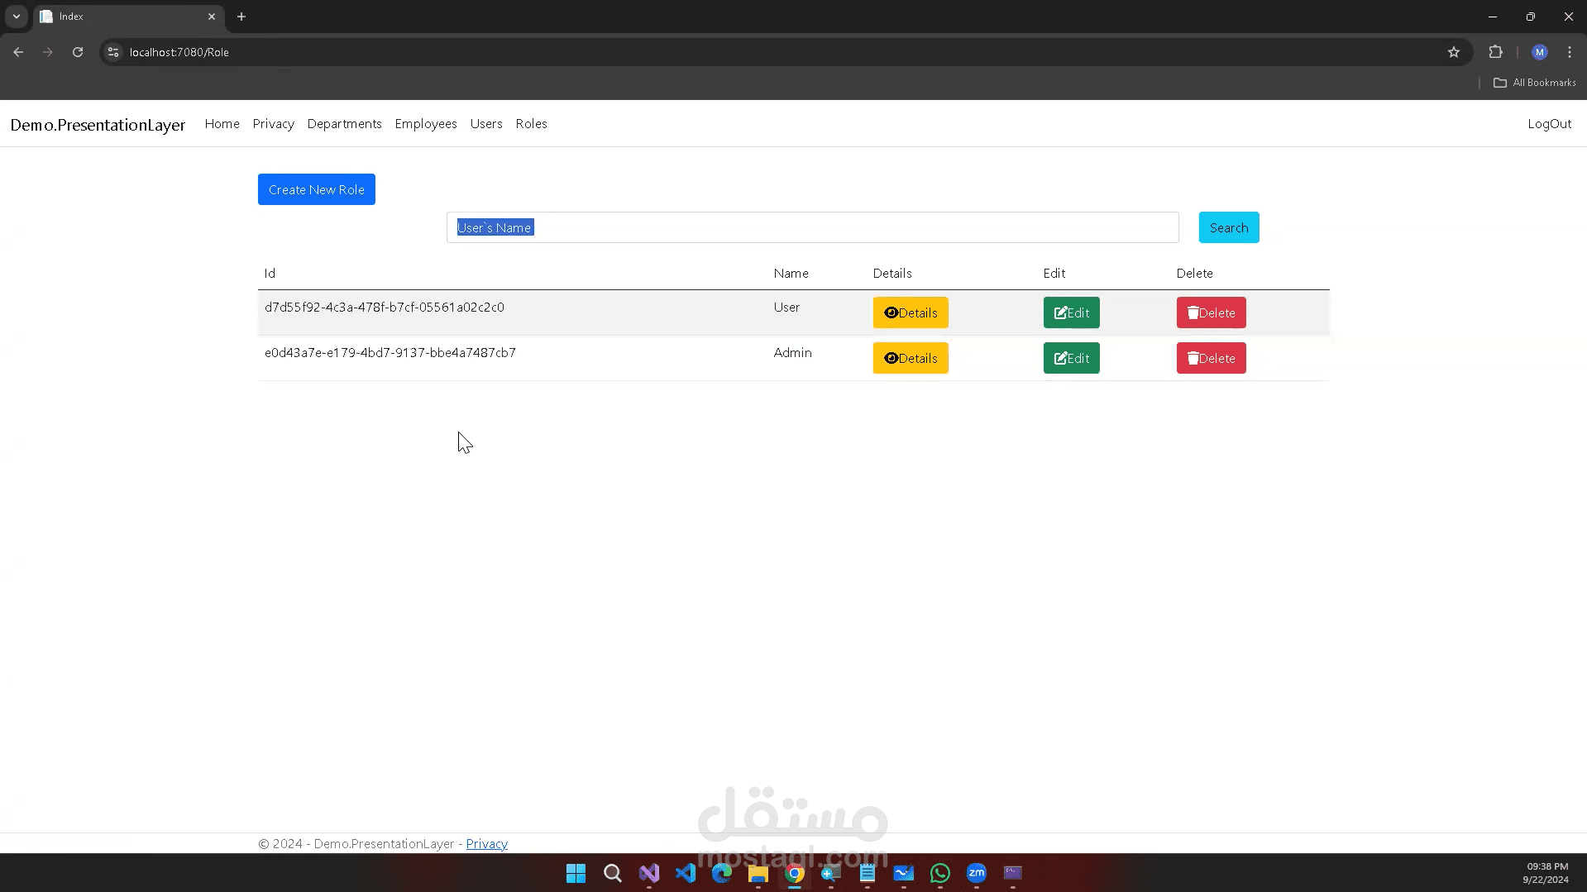The height and width of the screenshot is (892, 1587).
Task: Bookmark this page with the star icon
Action: 1454,51
